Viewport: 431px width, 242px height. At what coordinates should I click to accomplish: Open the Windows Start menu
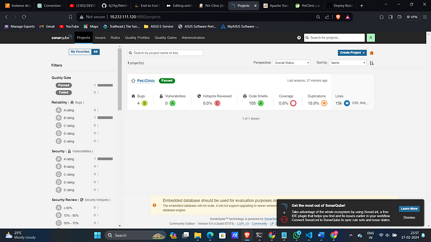(97, 235)
